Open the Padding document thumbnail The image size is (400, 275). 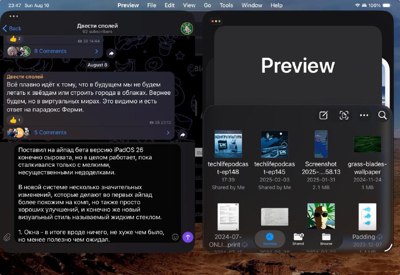click(367, 217)
